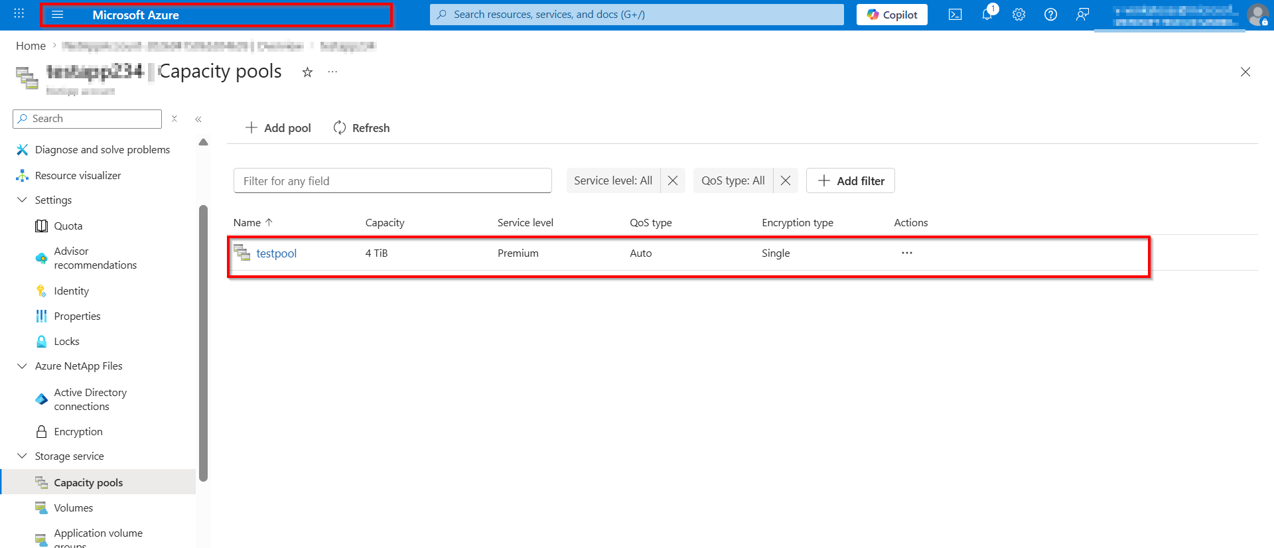The image size is (1274, 548).
Task: Click the sidebar vertical scrollbar
Action: click(x=203, y=343)
